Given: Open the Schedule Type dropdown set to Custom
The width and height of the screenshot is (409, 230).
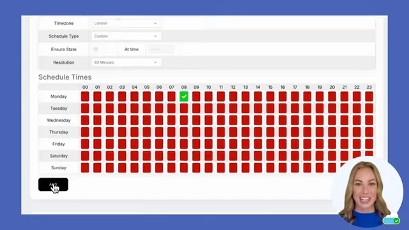Looking at the screenshot, I should click(x=127, y=36).
